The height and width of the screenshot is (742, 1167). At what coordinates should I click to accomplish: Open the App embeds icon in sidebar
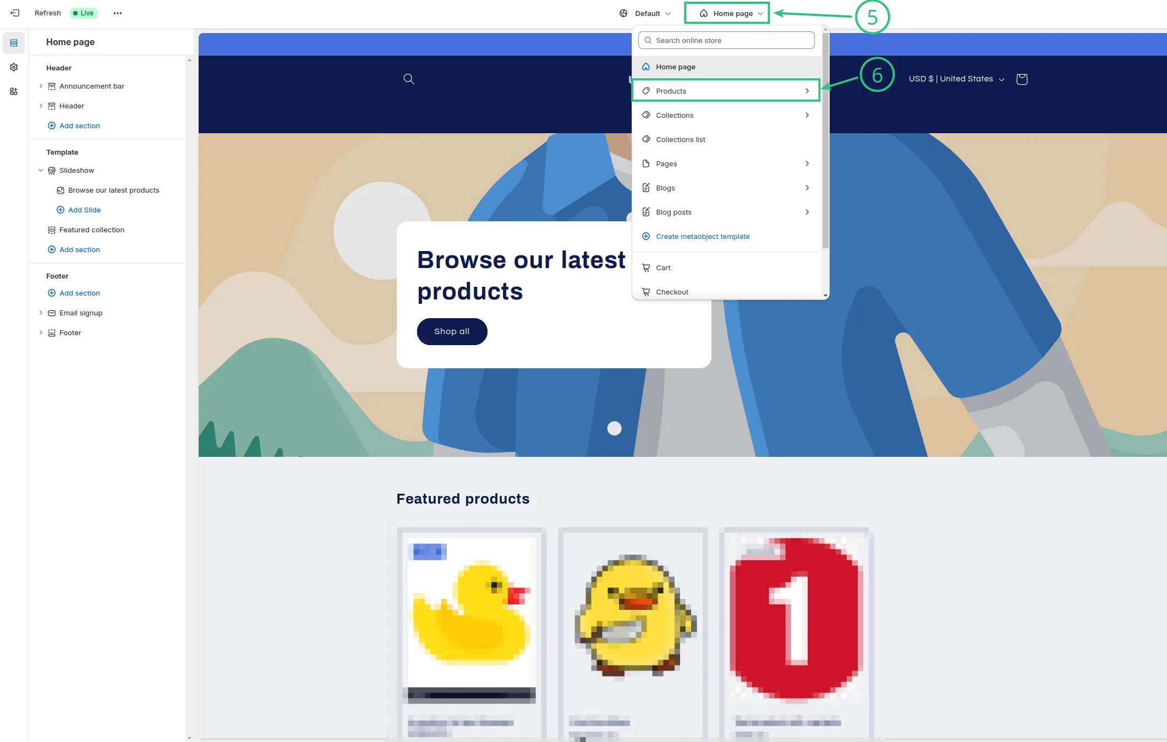point(14,91)
